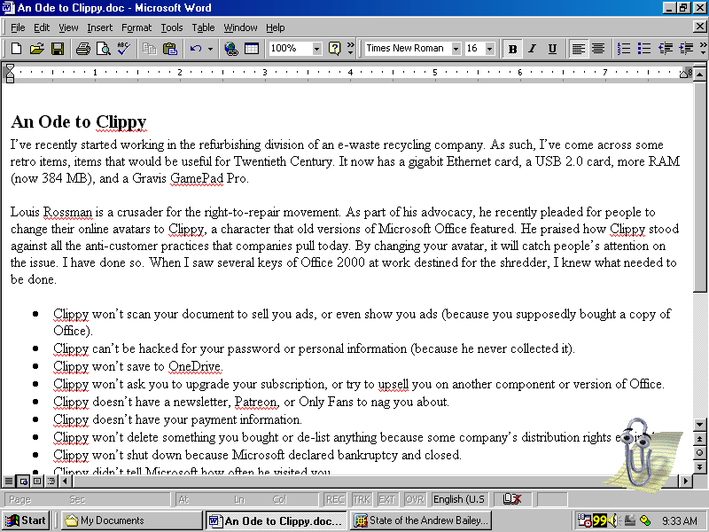The height and width of the screenshot is (532, 709).
Task: Toggle TRK track changes in status bar
Action: tap(362, 499)
